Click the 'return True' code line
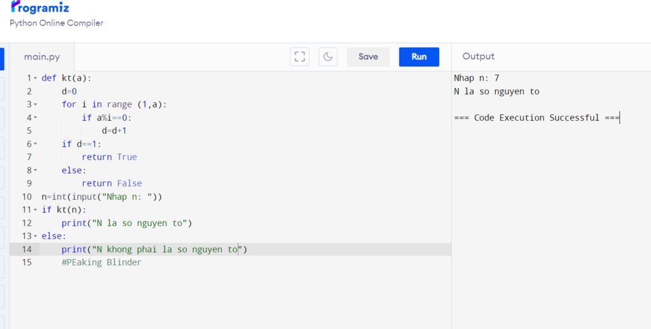 (x=109, y=157)
